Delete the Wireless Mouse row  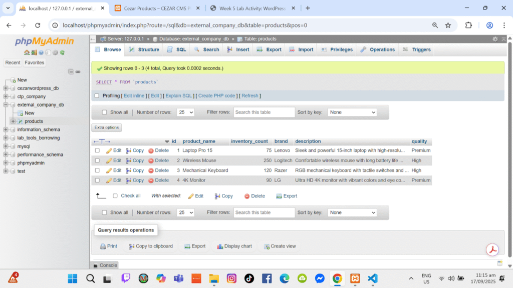pyautogui.click(x=158, y=160)
